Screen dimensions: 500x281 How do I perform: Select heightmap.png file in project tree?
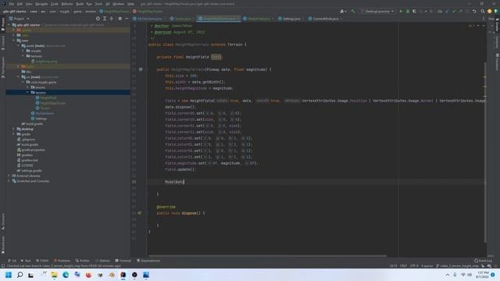45,61
